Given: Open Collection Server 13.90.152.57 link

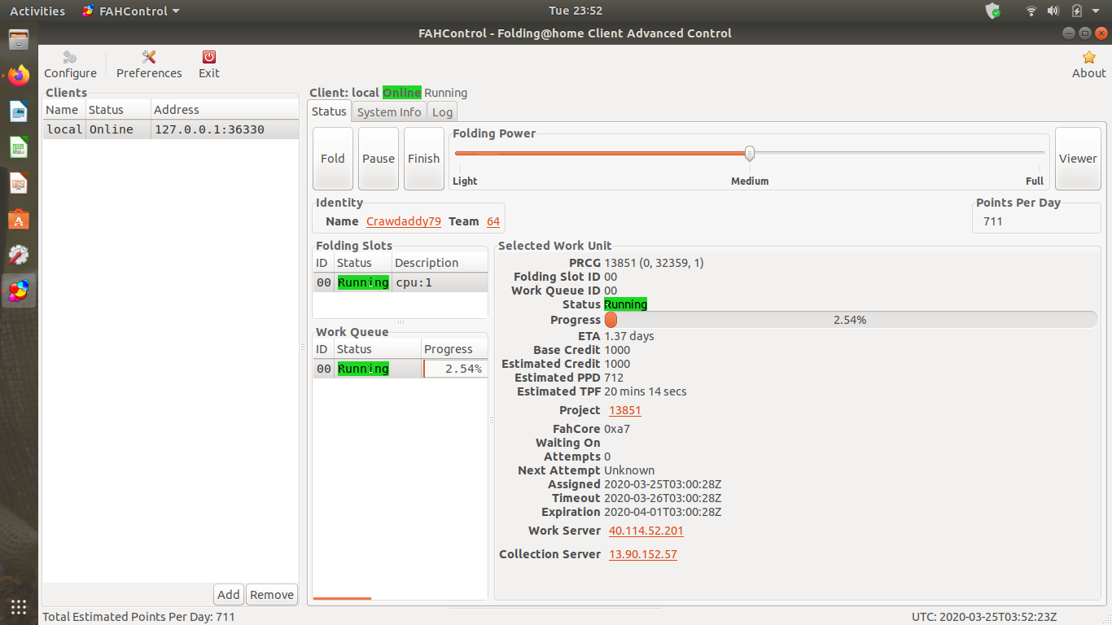Looking at the screenshot, I should pyautogui.click(x=643, y=554).
